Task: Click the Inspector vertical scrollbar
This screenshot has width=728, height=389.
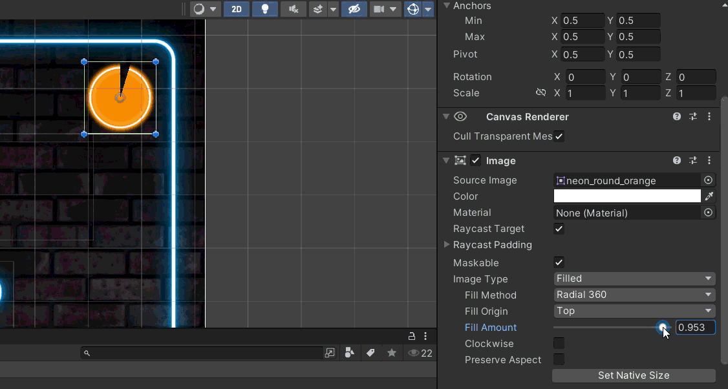Action: click(724, 231)
